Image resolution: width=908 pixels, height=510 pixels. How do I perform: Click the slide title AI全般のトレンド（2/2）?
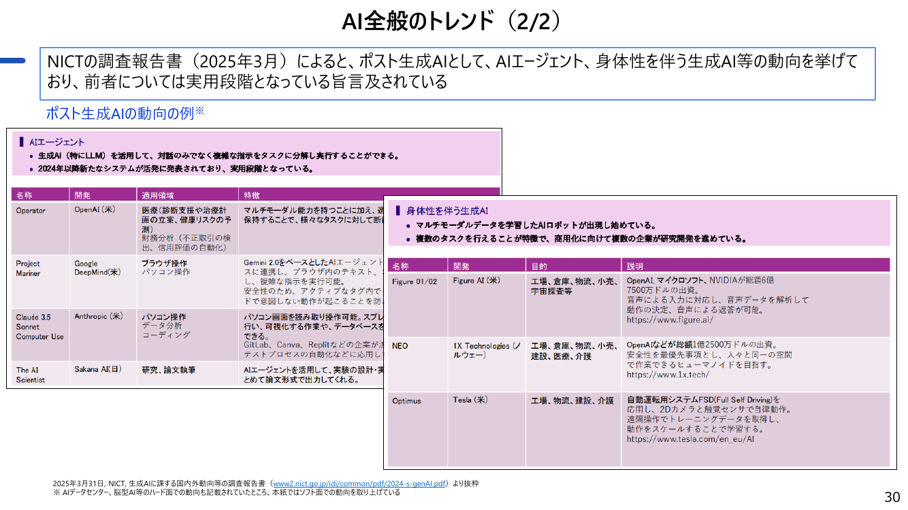click(x=453, y=21)
